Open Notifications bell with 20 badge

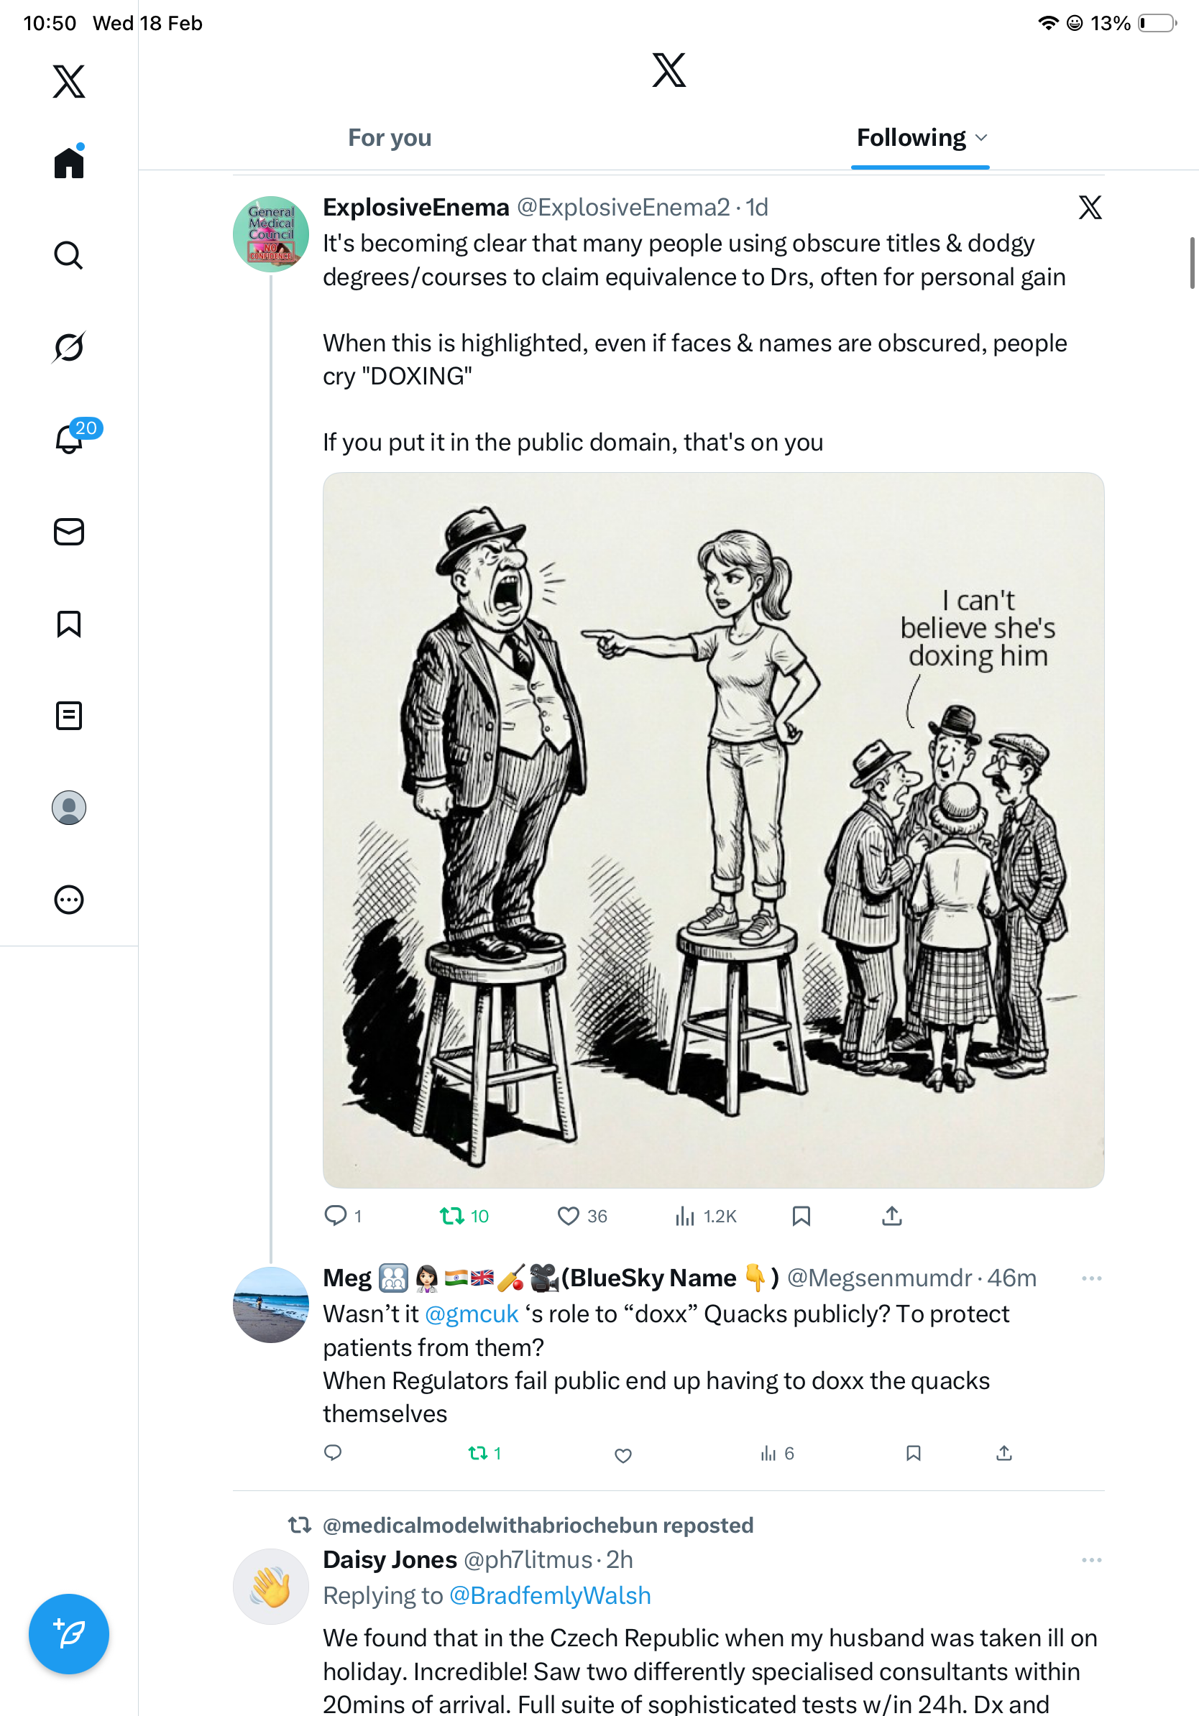pos(70,439)
